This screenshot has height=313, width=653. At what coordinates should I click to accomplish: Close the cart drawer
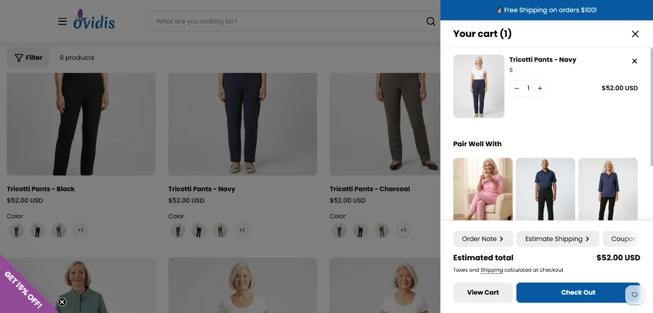635,34
